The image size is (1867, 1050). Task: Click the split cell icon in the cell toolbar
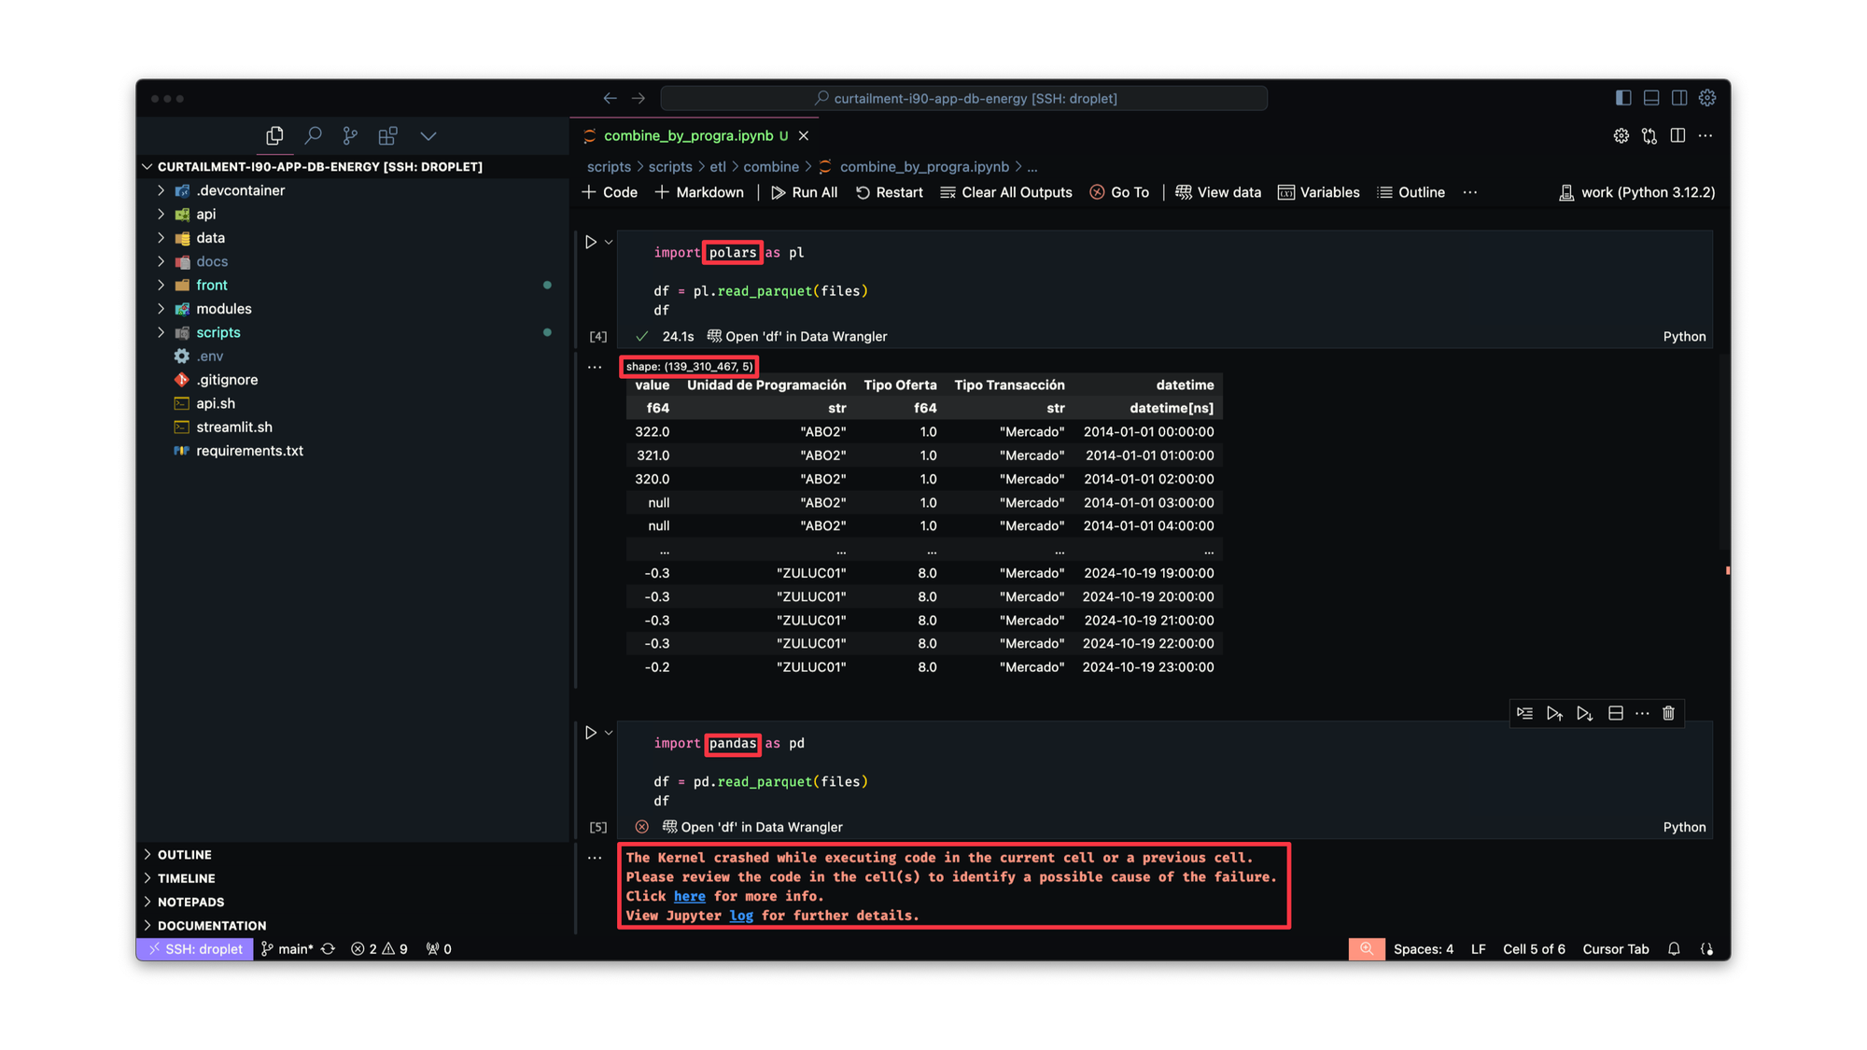(1616, 714)
